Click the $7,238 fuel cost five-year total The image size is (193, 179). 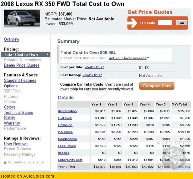(x=185, y=118)
